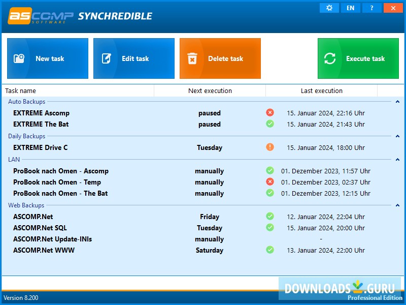
Task: Open help with the question mark icon
Action: (372, 8)
